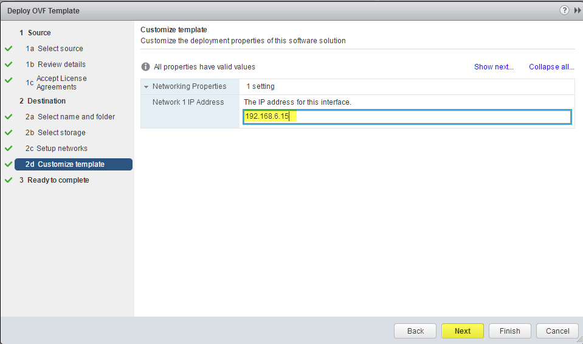The height and width of the screenshot is (344, 583).
Task: Click the info icon beside valid values message
Action: [x=146, y=67]
